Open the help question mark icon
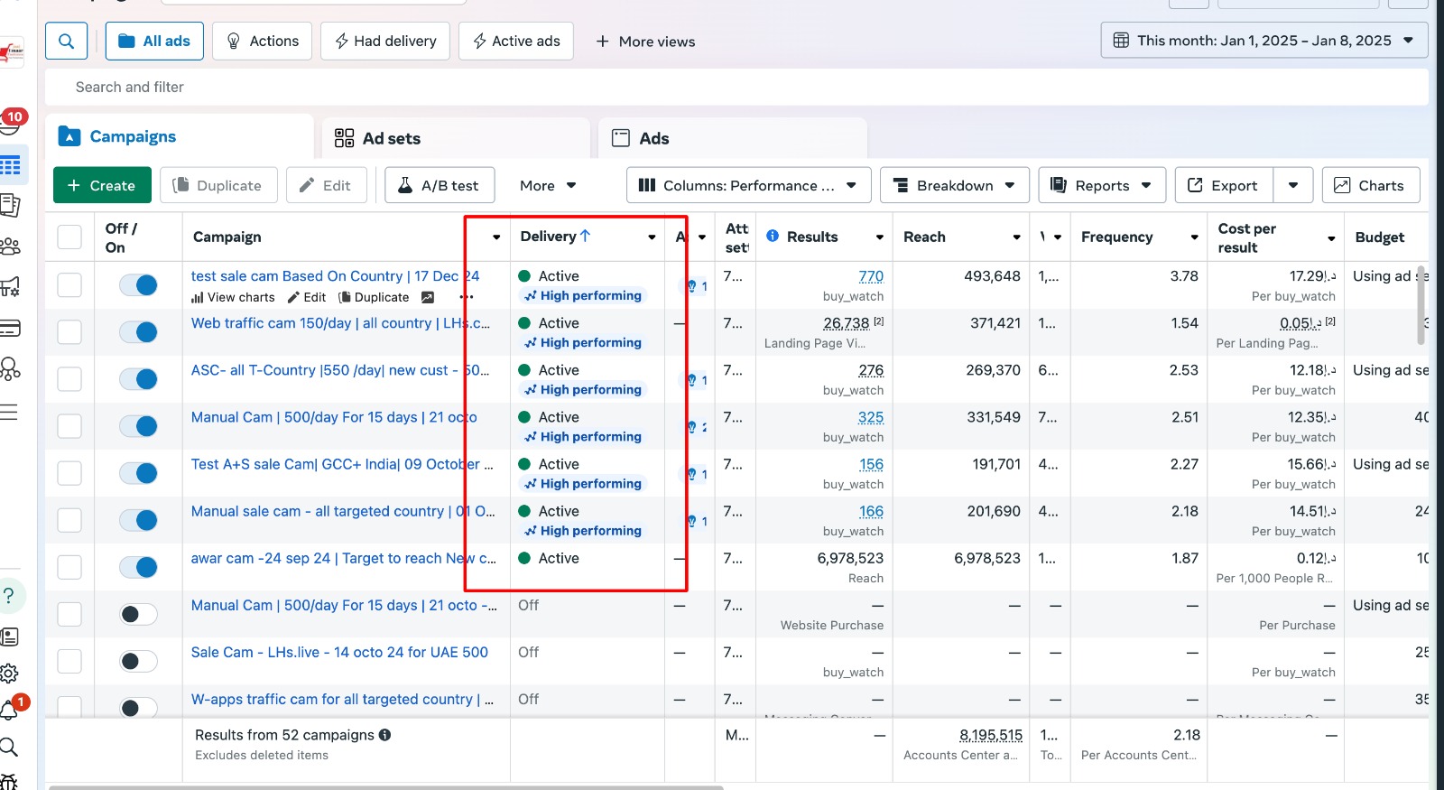The height and width of the screenshot is (790, 1444). [9, 596]
